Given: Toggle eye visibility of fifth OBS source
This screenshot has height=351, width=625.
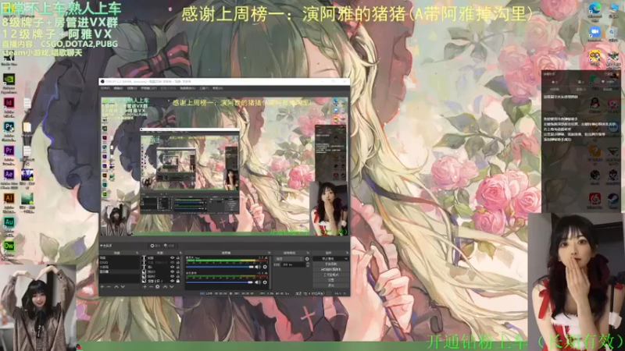Looking at the screenshot, I should [x=172, y=276].
